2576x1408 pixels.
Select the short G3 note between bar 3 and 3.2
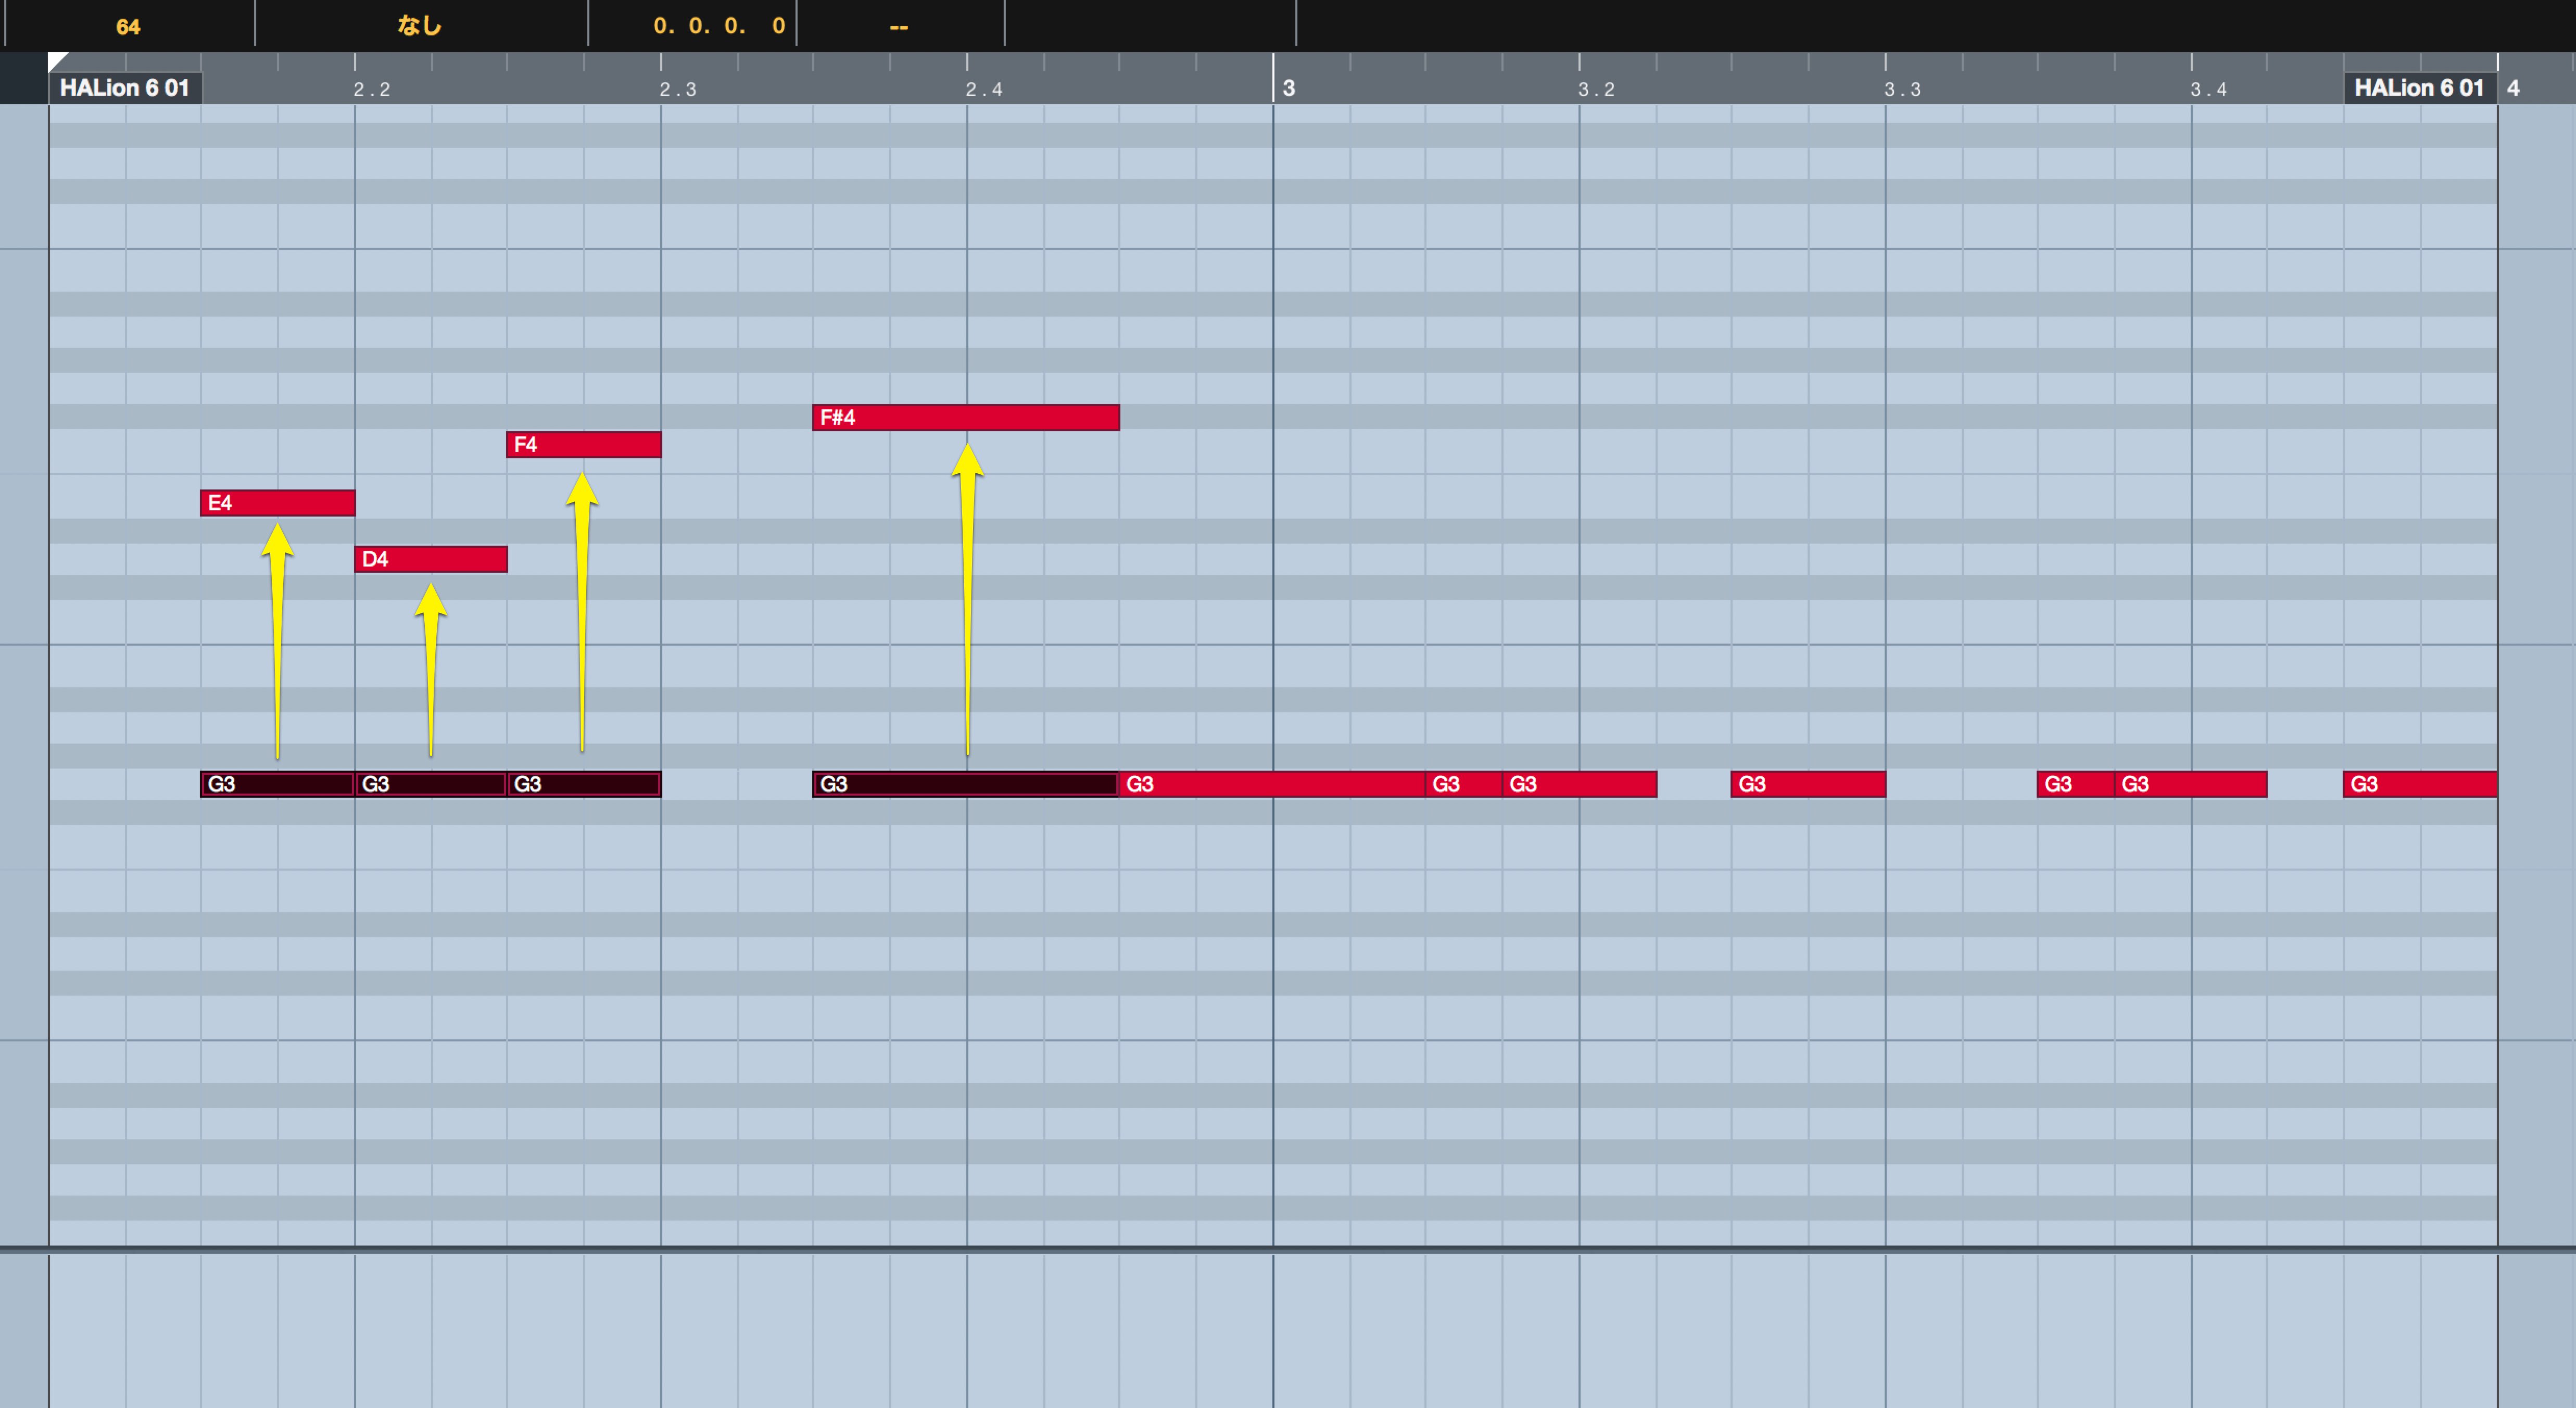coord(1464,784)
